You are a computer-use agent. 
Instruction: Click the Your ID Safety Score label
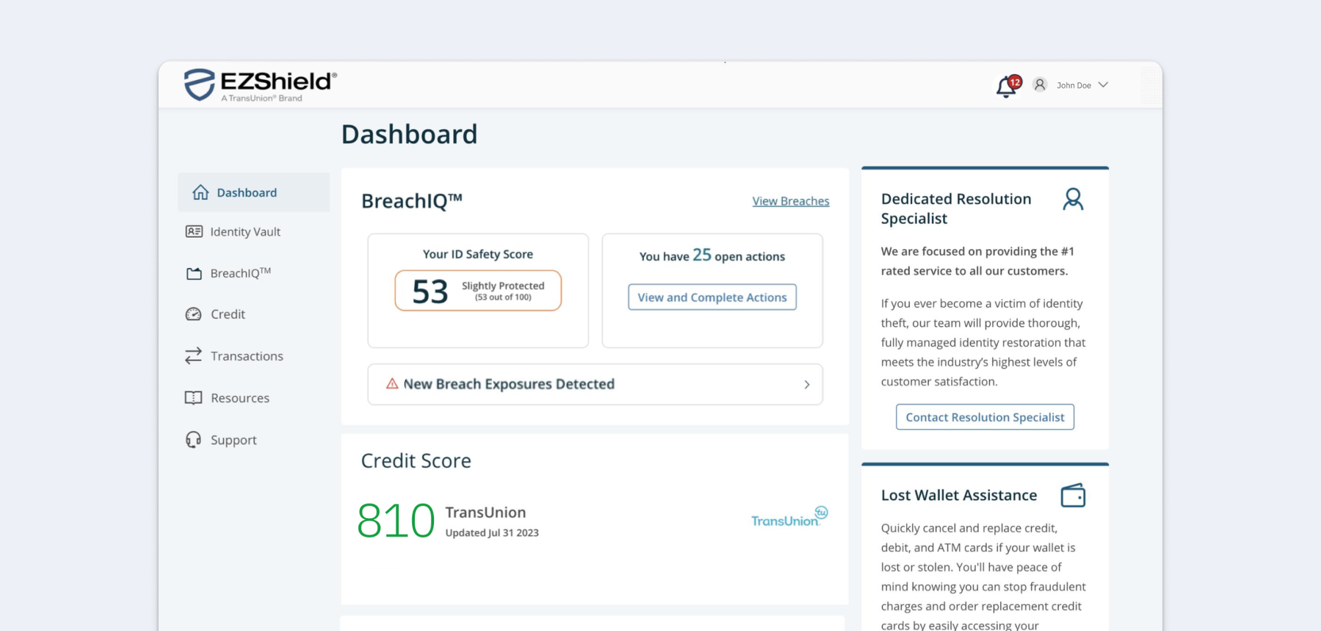pyautogui.click(x=478, y=254)
